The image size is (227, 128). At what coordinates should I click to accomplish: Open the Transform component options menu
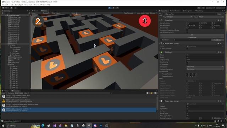[223, 20]
